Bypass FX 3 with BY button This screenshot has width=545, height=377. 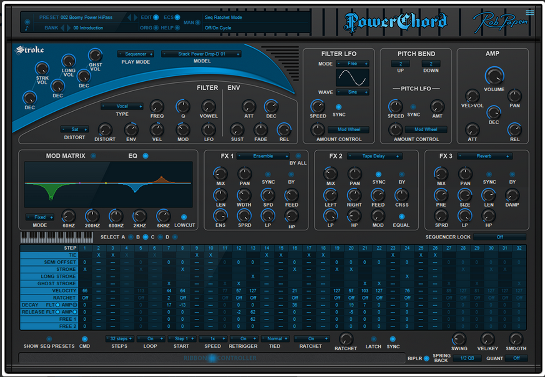click(512, 174)
